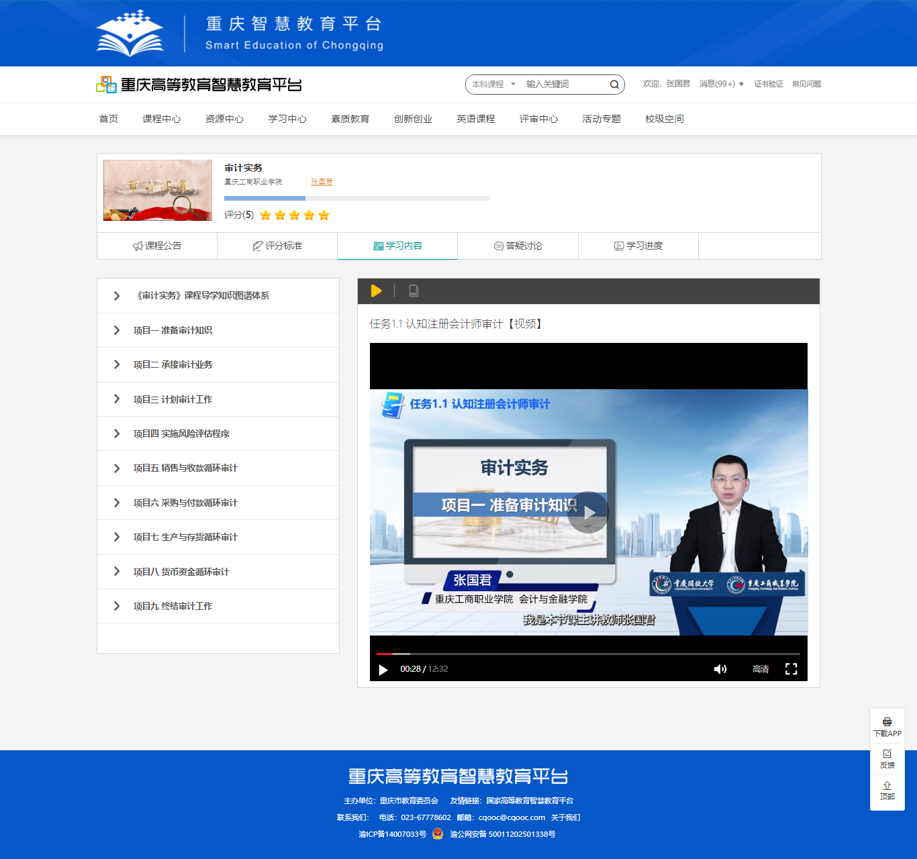This screenshot has height=859, width=917.
Task: Open the 资源中心 nav item
Action: click(x=225, y=119)
